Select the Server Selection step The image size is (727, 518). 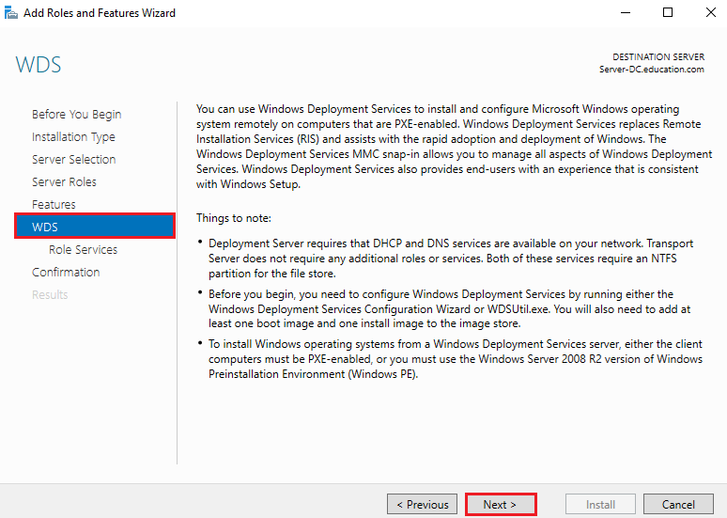point(73,160)
